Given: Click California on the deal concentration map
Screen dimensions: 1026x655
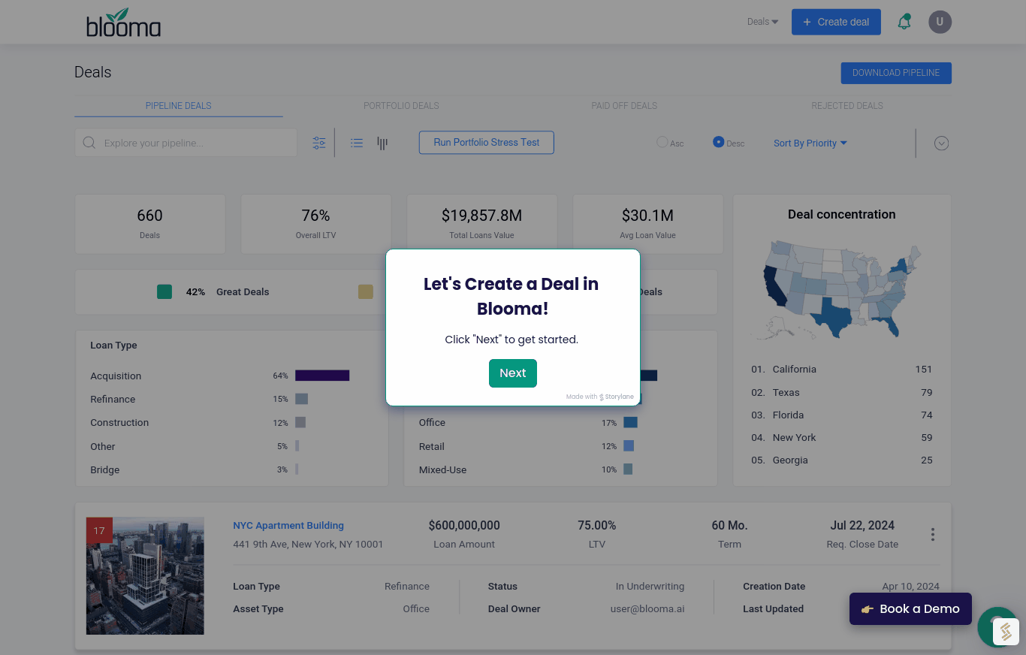Looking at the screenshot, I should [774, 288].
